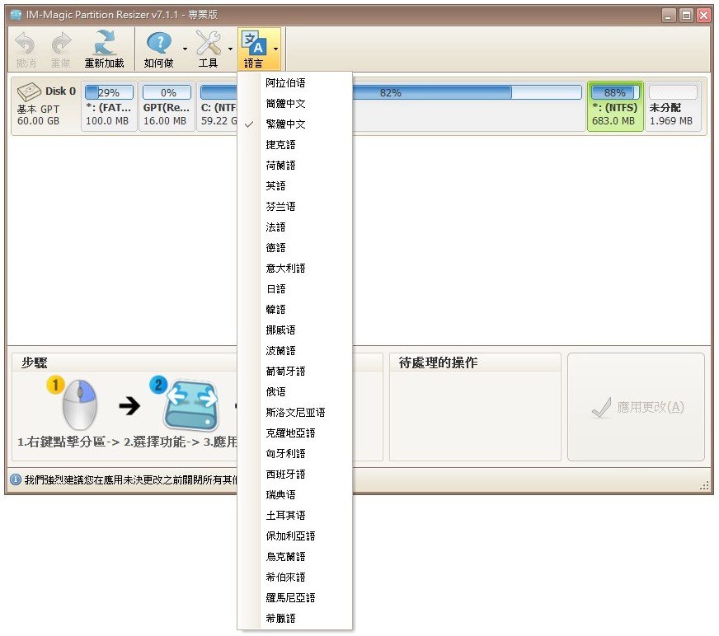This screenshot has height=636, width=719.
Task: Switch to English (英語)
Action: pyautogui.click(x=295, y=186)
